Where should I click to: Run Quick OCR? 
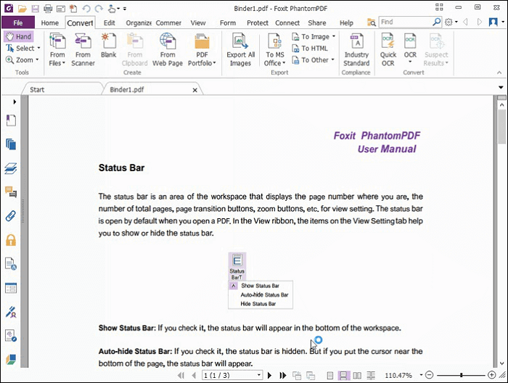point(388,48)
